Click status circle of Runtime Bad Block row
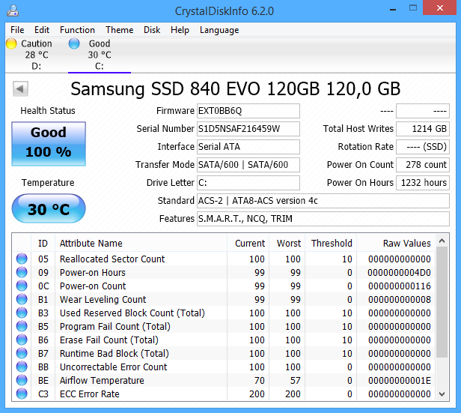This screenshot has width=461, height=413. pyautogui.click(x=22, y=353)
